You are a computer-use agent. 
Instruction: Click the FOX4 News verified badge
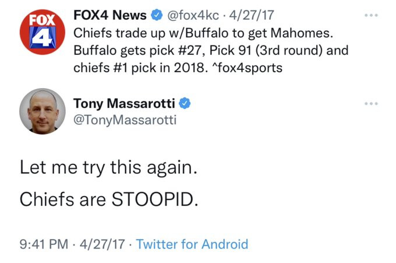tap(157, 14)
